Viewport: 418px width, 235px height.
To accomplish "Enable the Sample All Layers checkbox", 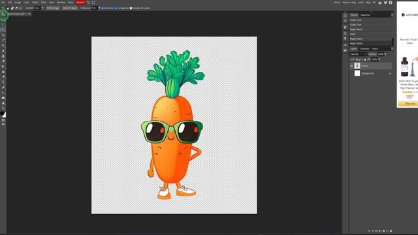I will click(x=131, y=8).
